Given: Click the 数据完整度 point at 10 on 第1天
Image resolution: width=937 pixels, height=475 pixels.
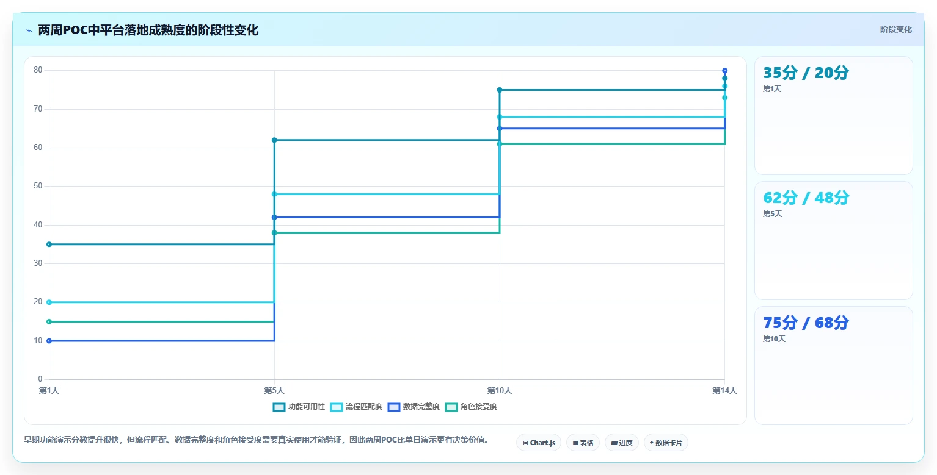Looking at the screenshot, I should click(49, 341).
